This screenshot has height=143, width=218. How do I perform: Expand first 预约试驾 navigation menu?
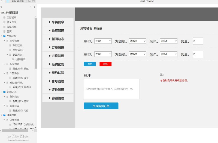[58, 64]
